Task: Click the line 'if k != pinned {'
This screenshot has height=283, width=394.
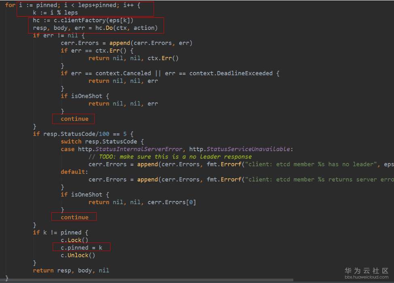Action: click(61, 232)
